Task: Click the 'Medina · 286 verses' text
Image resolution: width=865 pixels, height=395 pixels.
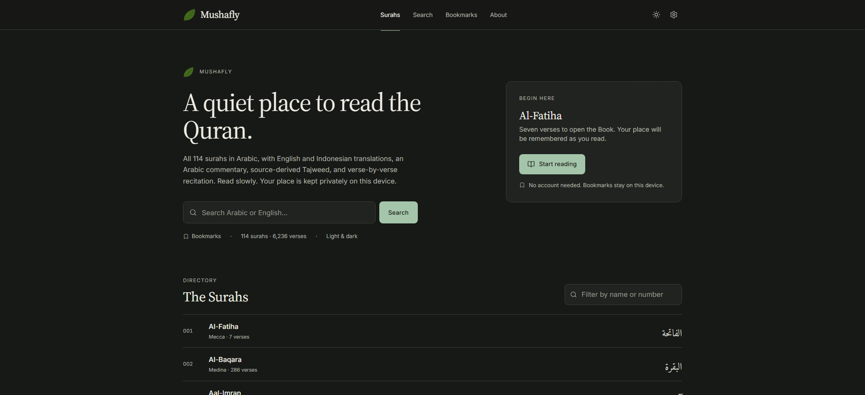Action: click(233, 370)
